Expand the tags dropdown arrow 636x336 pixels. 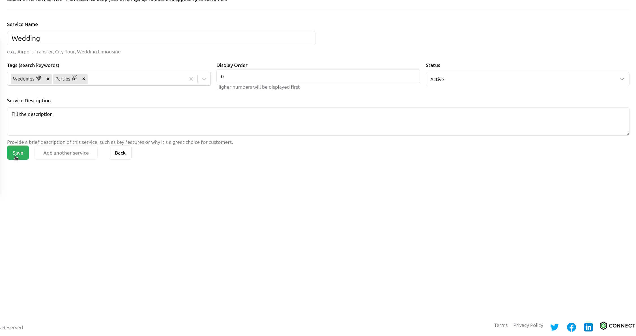204,79
